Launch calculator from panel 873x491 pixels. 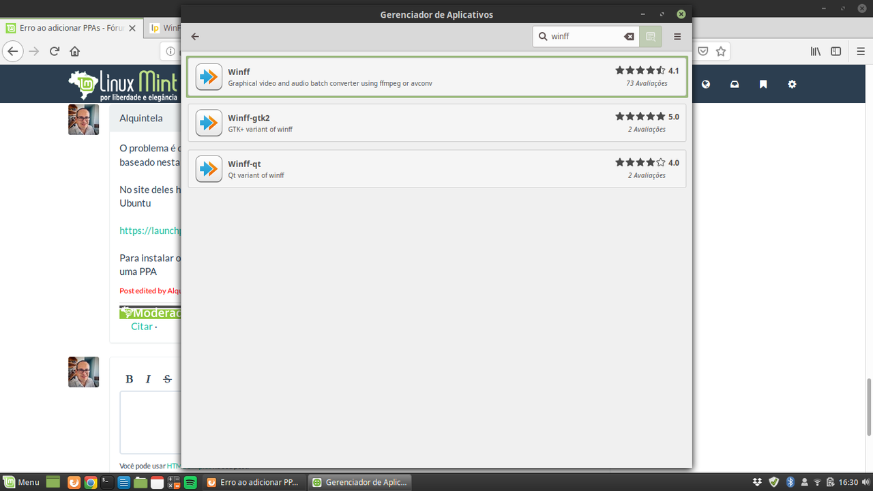coord(173,482)
